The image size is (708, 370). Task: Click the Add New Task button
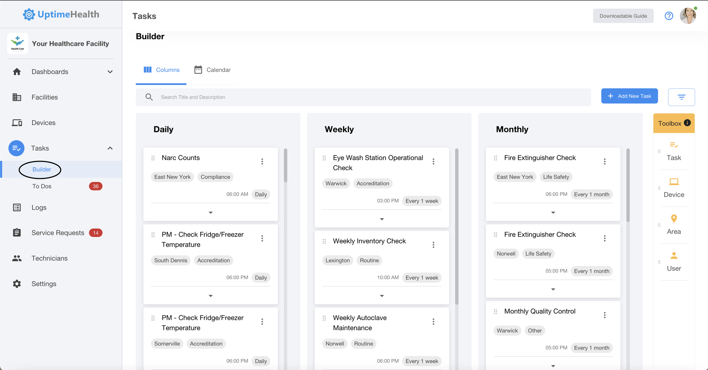[629, 96]
